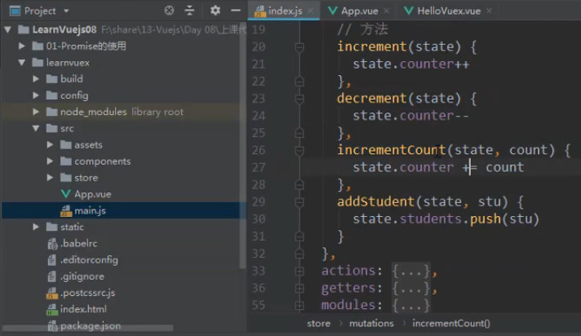This screenshot has height=336, width=581.
Task: Click the JS icon beside main.js
Action: click(x=66, y=210)
